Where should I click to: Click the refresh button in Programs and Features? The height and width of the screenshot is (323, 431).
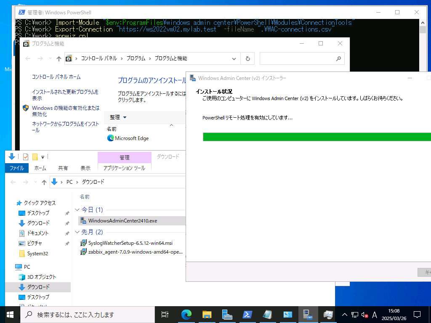coord(247,58)
